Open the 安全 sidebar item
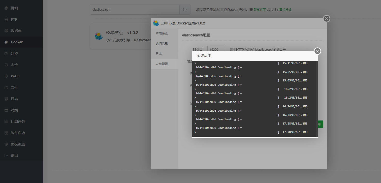The height and width of the screenshot is (183, 381). (22, 65)
